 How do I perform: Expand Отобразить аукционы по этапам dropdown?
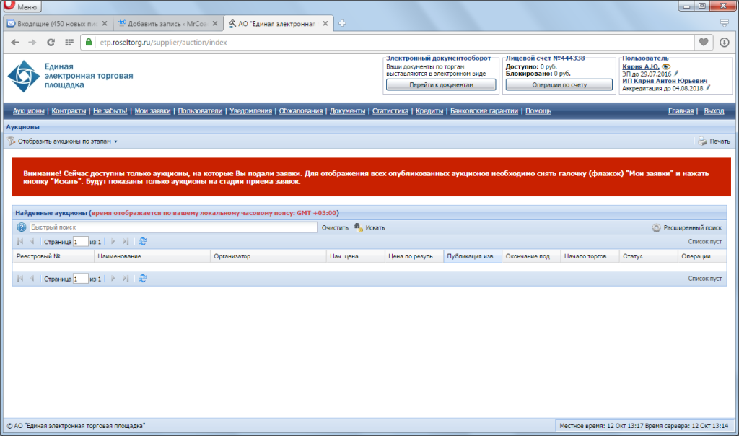(63, 141)
